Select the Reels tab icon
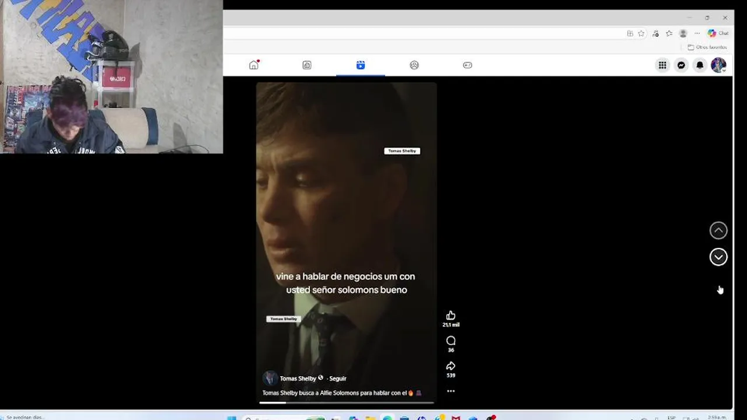This screenshot has height=420, width=747. click(361, 65)
